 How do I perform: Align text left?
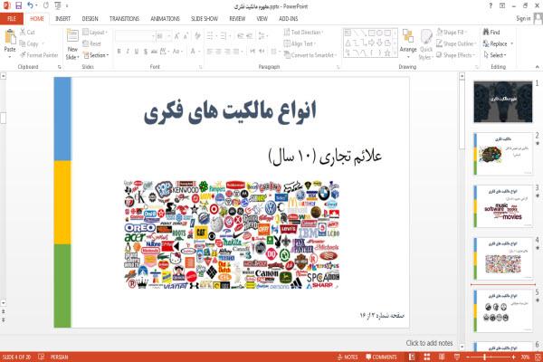click(210, 52)
